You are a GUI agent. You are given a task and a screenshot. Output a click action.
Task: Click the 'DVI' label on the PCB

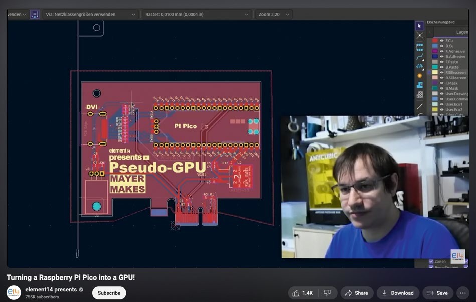tap(92, 107)
